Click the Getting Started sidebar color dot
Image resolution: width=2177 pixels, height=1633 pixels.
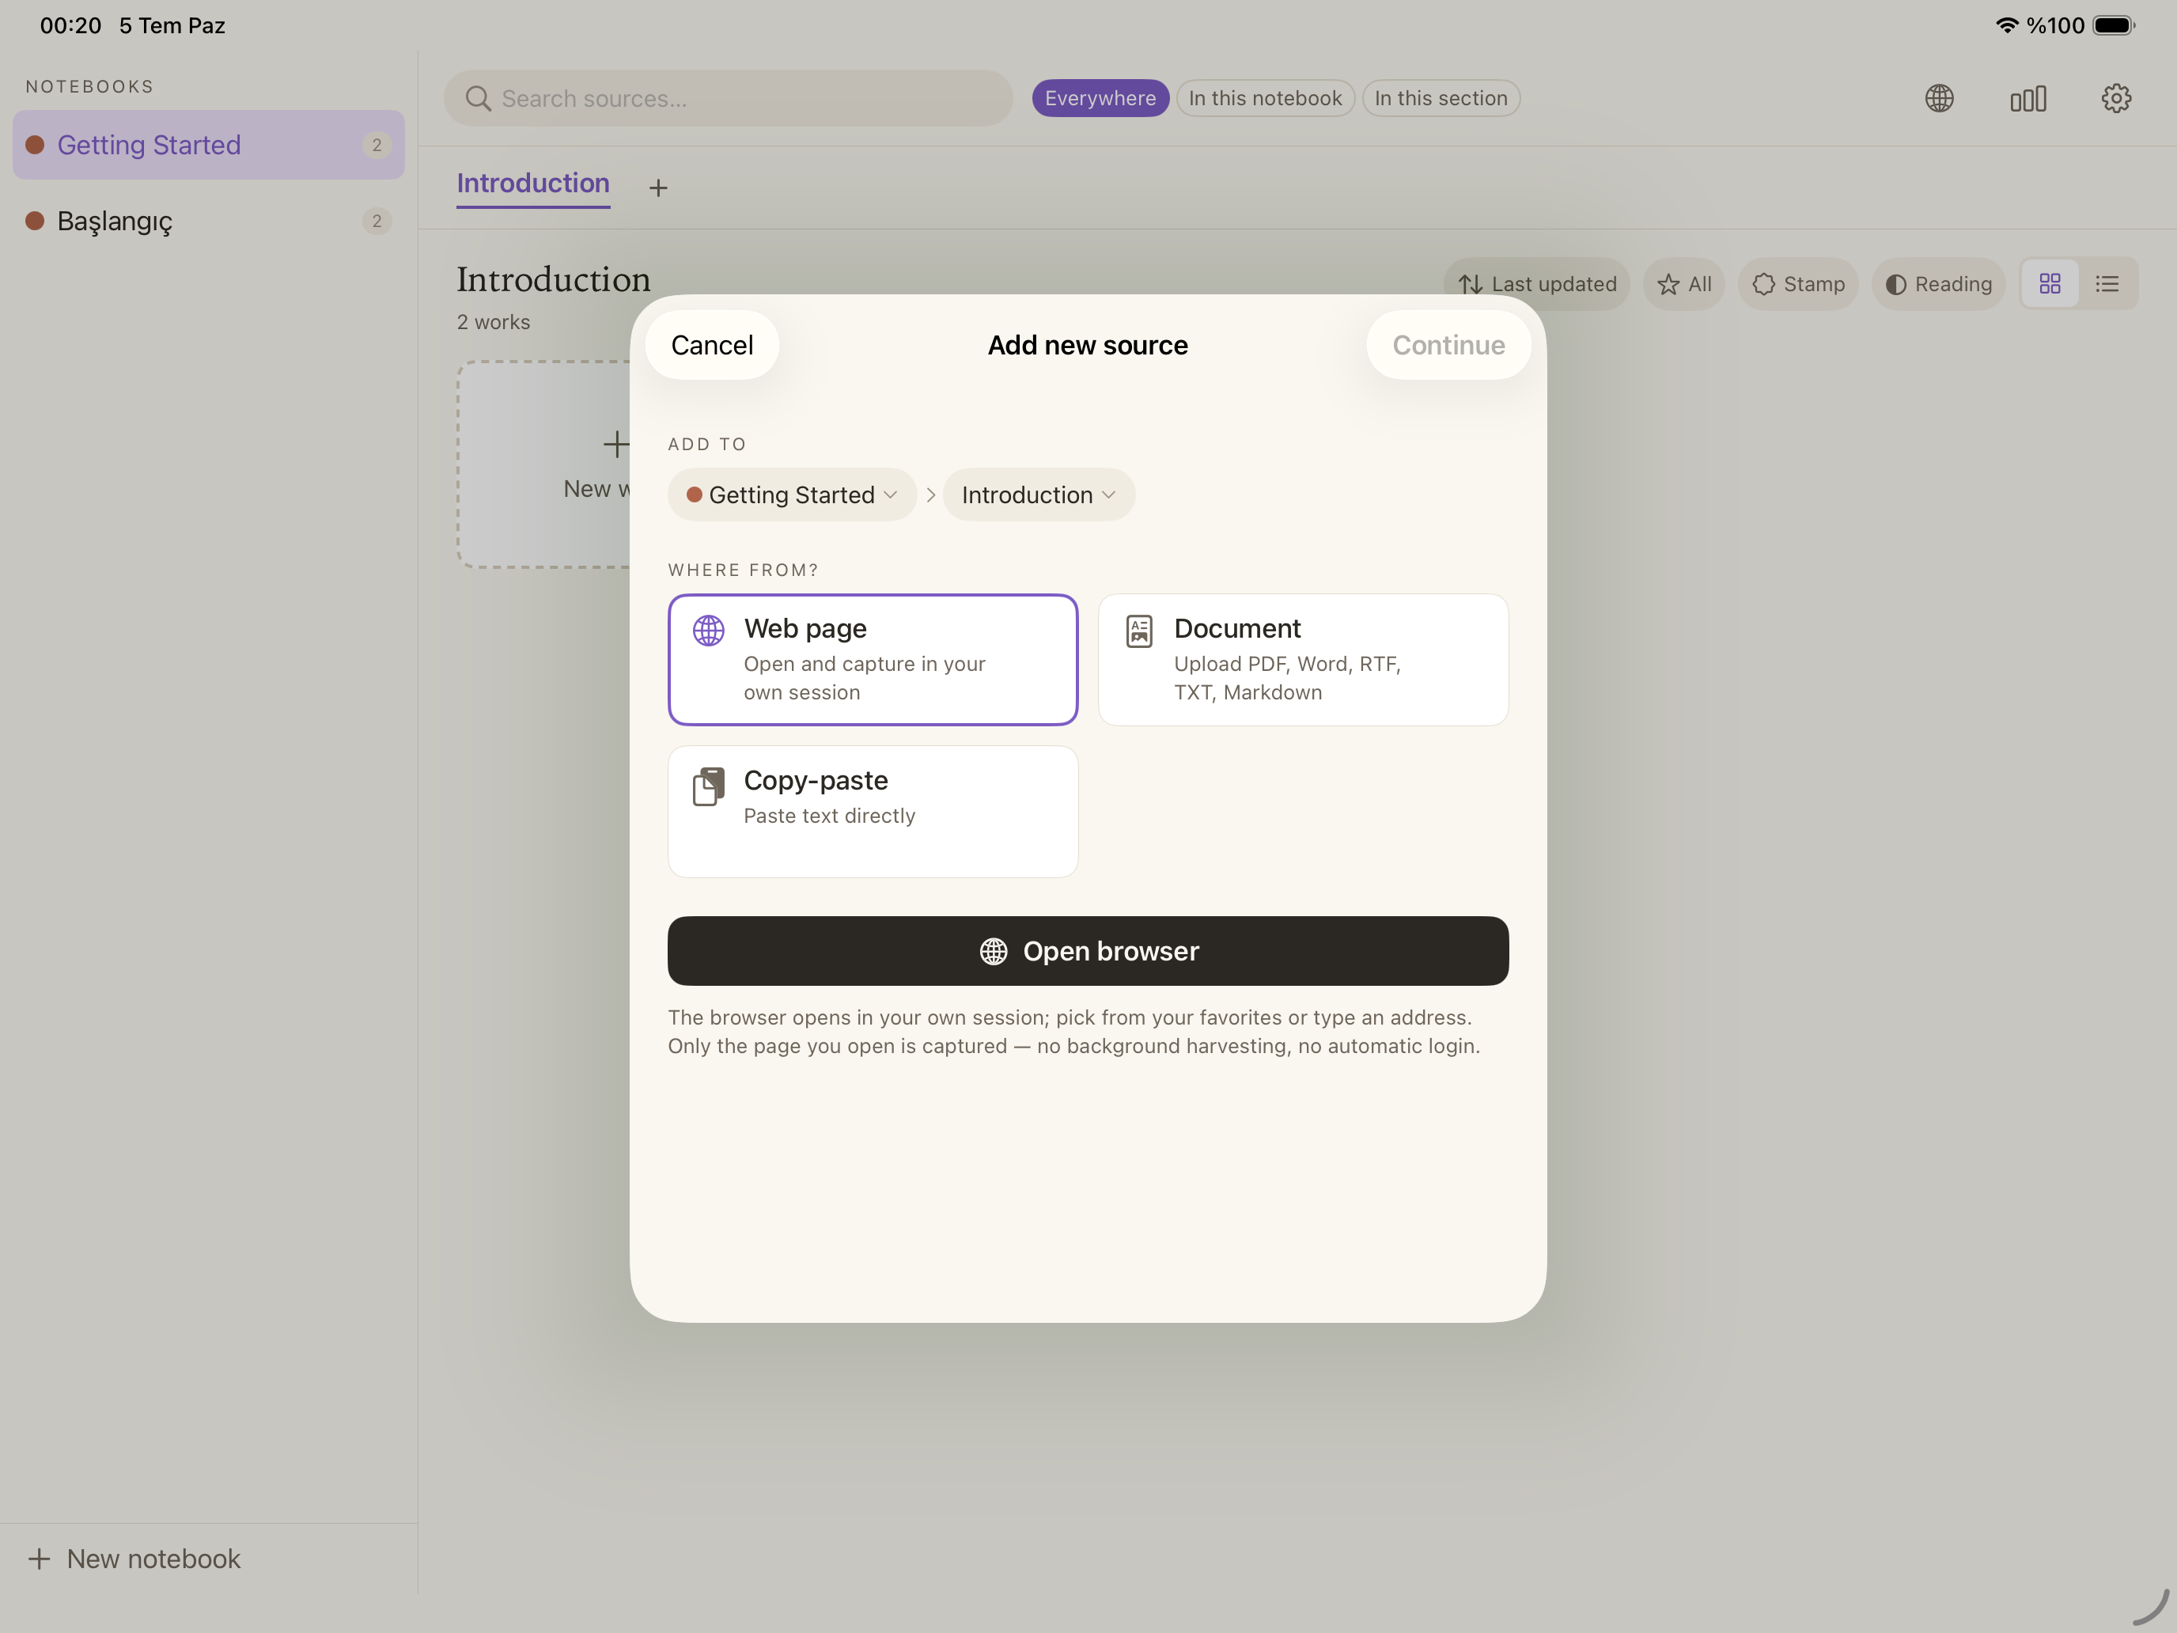coord(35,145)
